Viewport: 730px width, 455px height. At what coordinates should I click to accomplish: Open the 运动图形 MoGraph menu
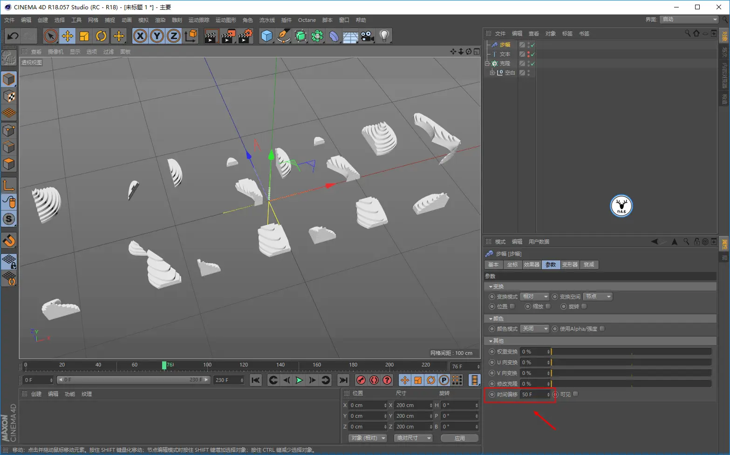[226, 20]
